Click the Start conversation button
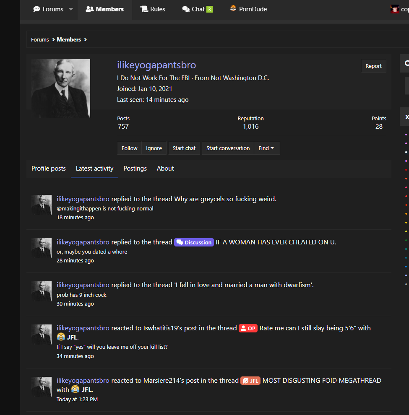The width and height of the screenshot is (409, 415). coord(228,148)
